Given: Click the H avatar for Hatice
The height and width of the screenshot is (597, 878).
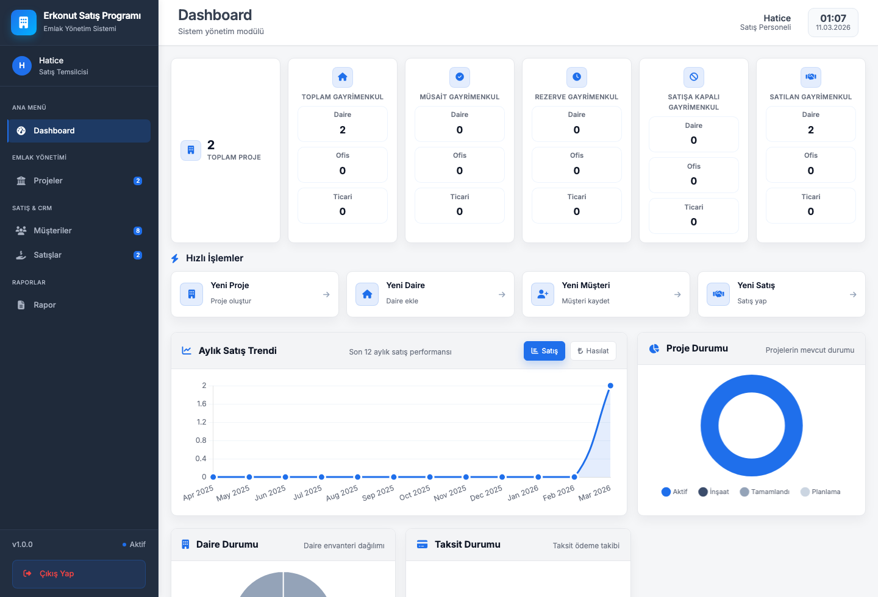Looking at the screenshot, I should [x=22, y=66].
